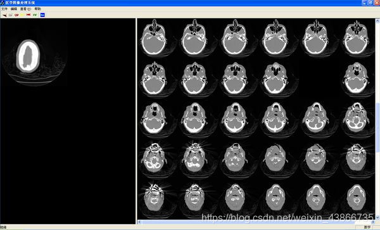
Task: Open the 文件 menu
Action: pyautogui.click(x=4, y=9)
